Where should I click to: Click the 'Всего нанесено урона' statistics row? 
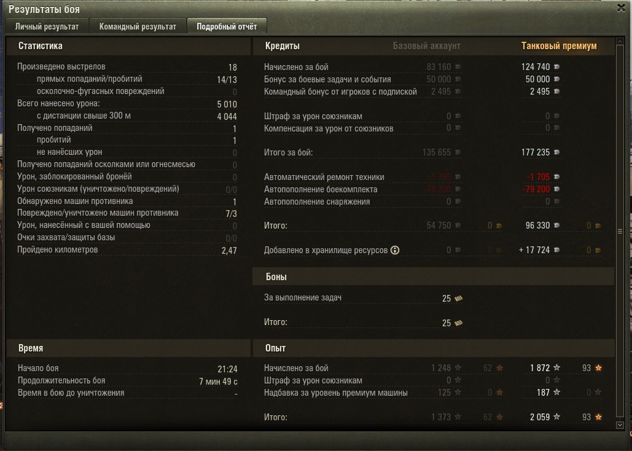[127, 104]
